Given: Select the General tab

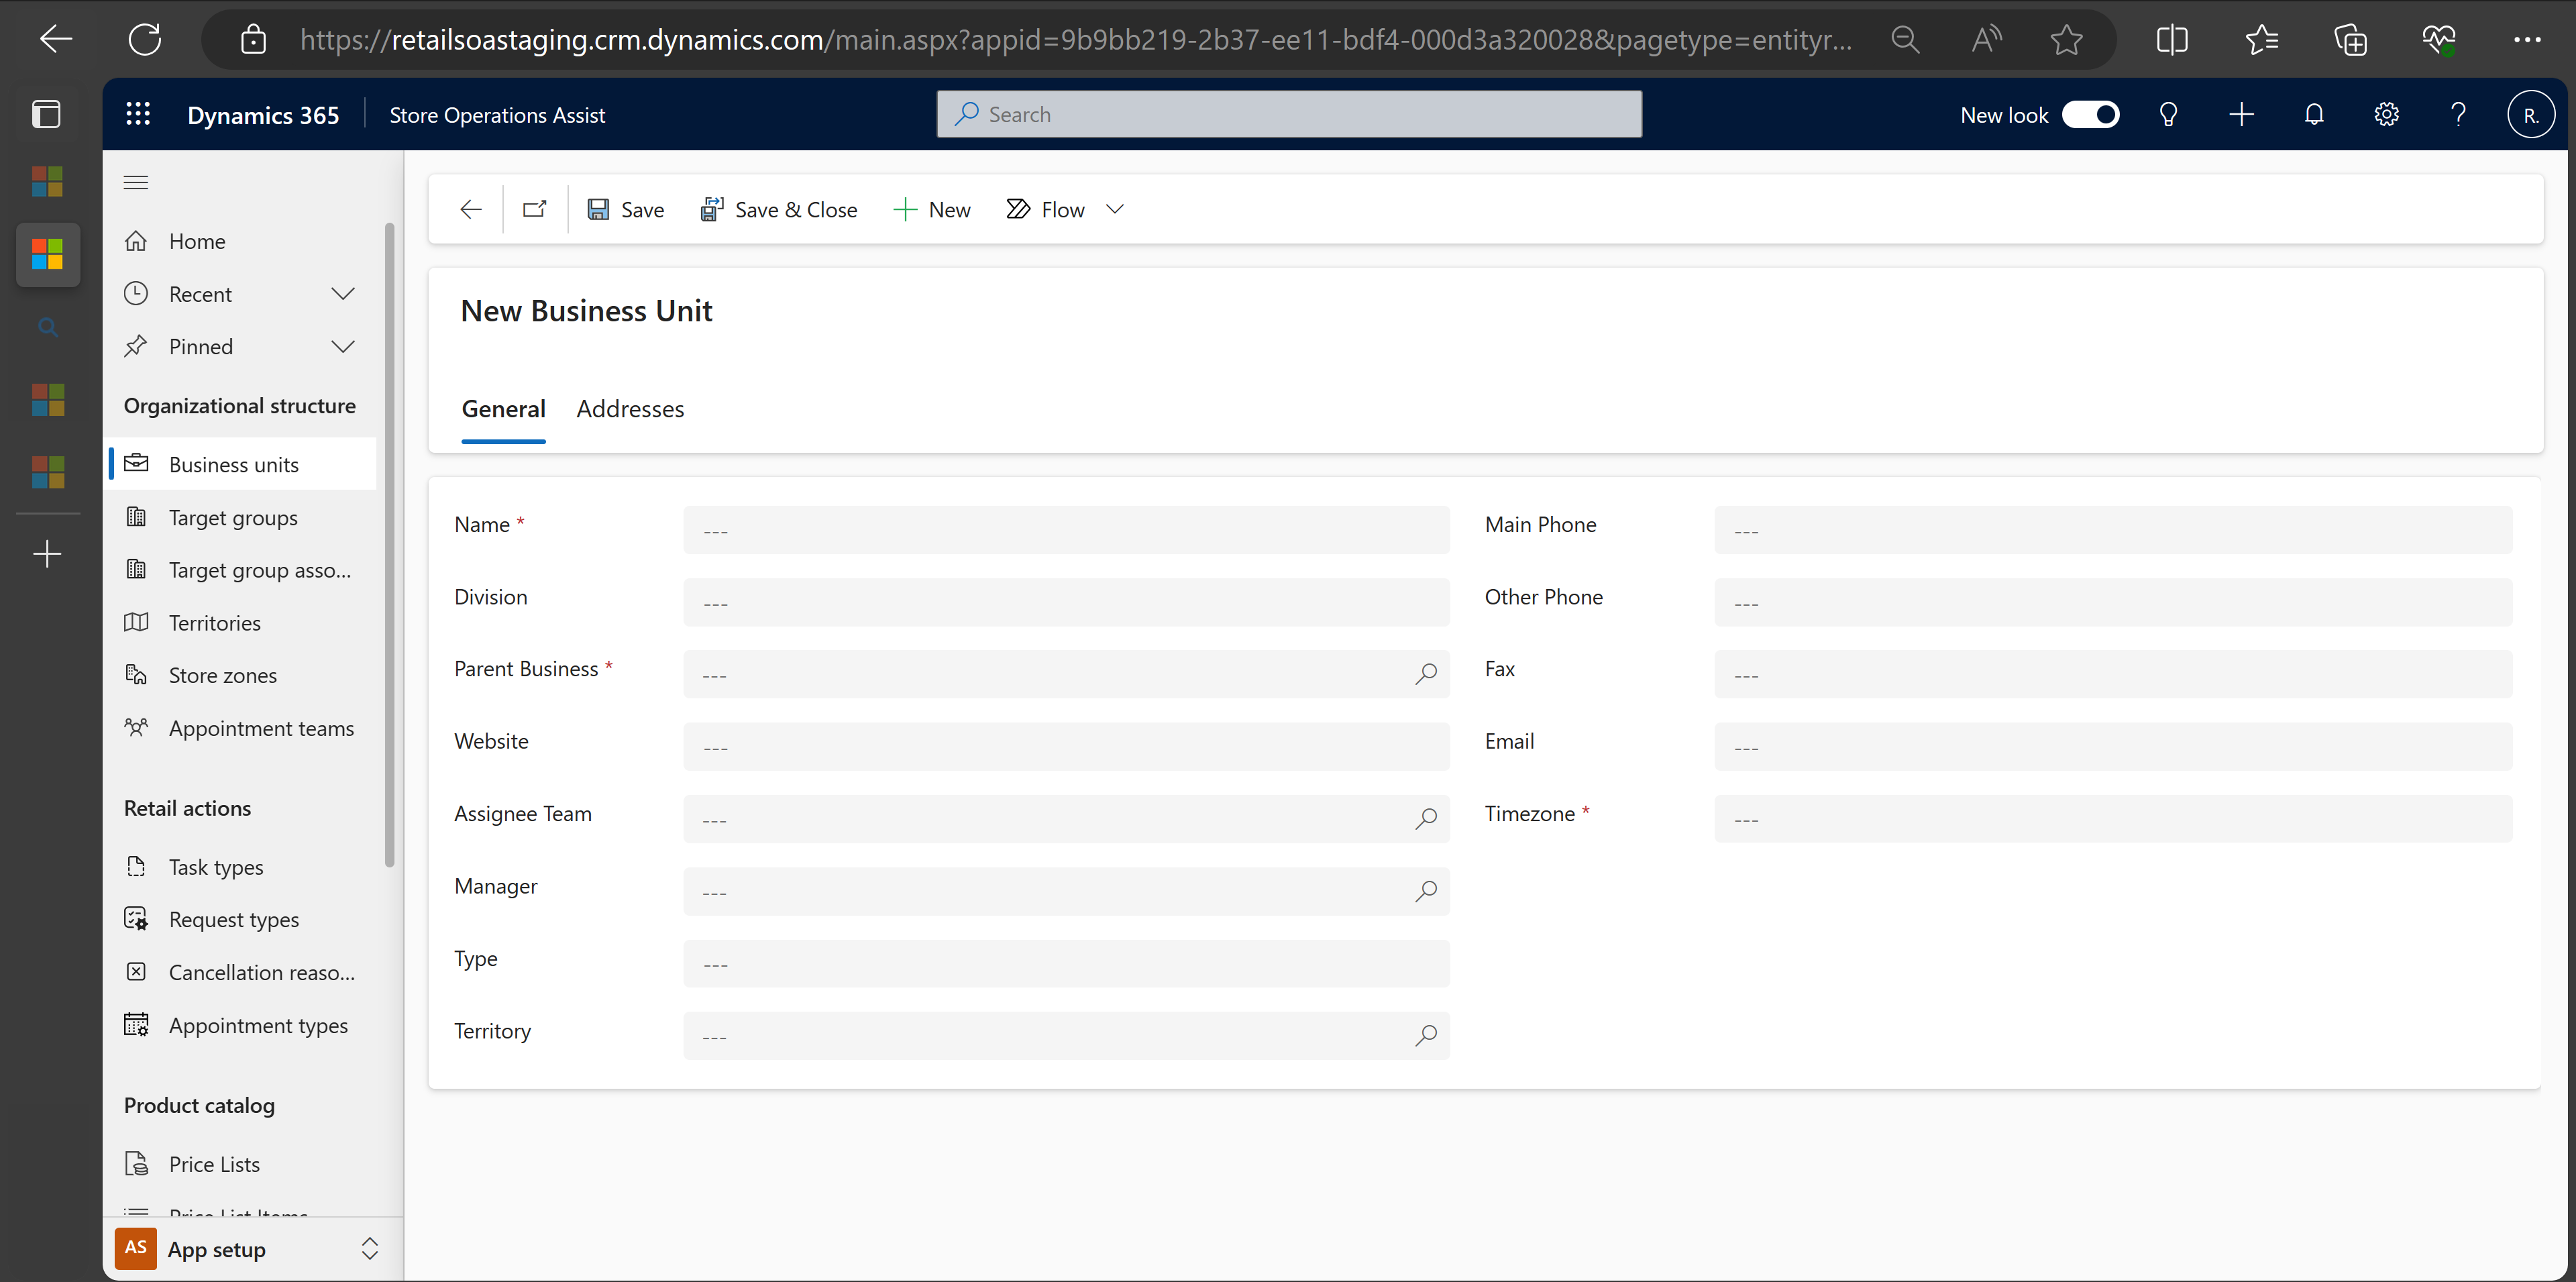Looking at the screenshot, I should click(x=502, y=408).
